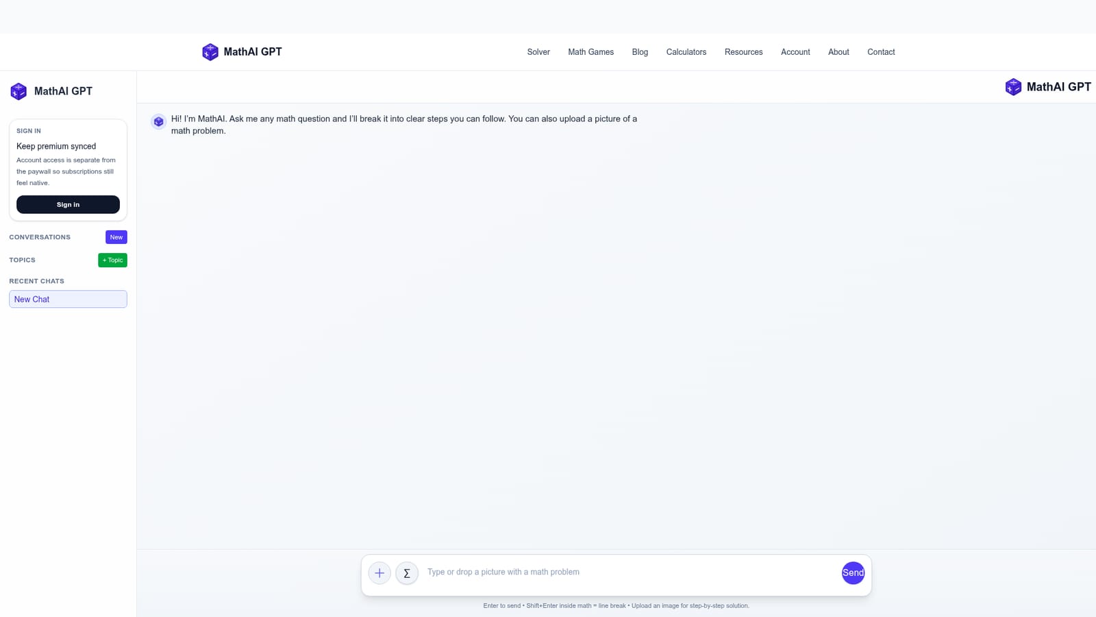Open the sigma math symbols keyboard
The height and width of the screenshot is (617, 1096).
pos(407,573)
